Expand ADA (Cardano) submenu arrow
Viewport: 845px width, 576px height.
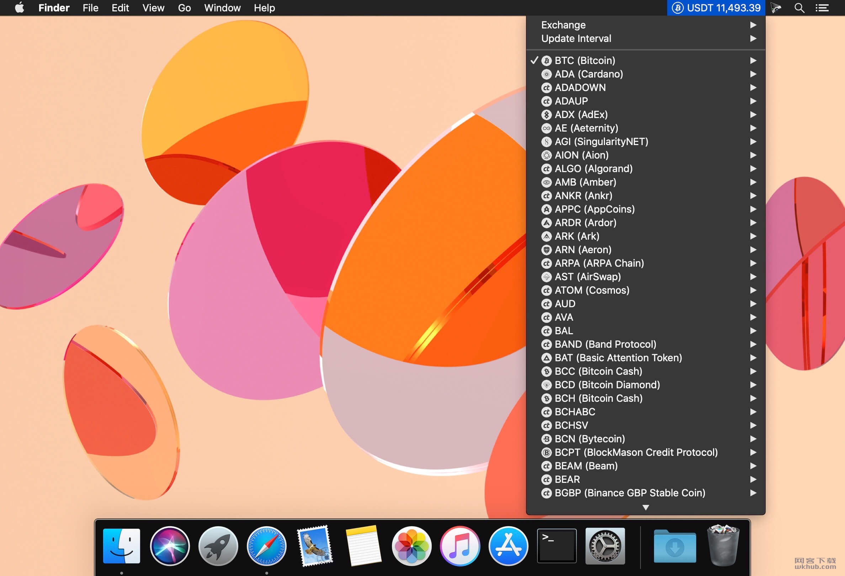pos(753,74)
